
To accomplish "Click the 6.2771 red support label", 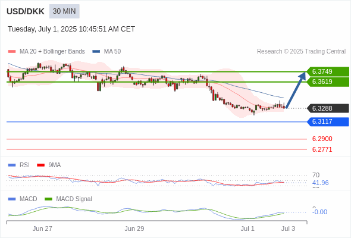I will point(322,149).
